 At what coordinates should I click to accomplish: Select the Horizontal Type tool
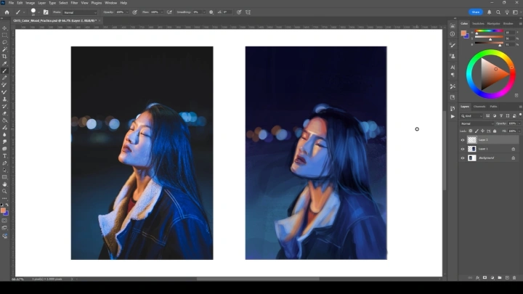tap(4, 155)
